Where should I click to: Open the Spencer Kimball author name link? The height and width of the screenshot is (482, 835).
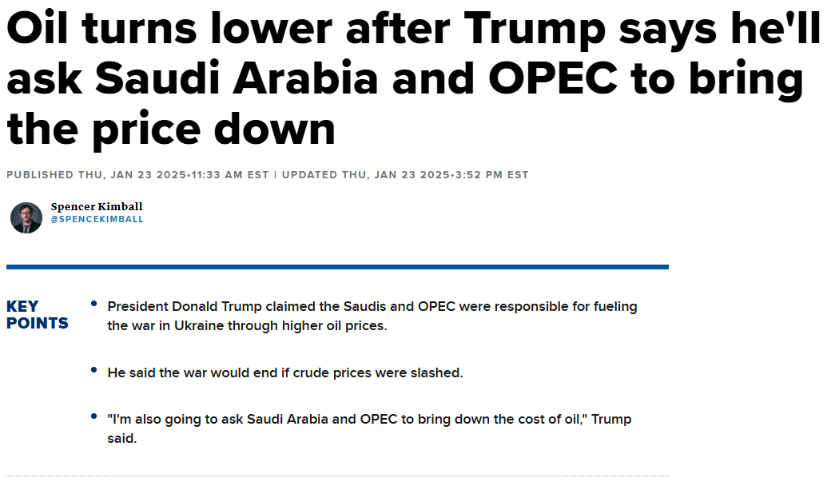click(x=97, y=207)
